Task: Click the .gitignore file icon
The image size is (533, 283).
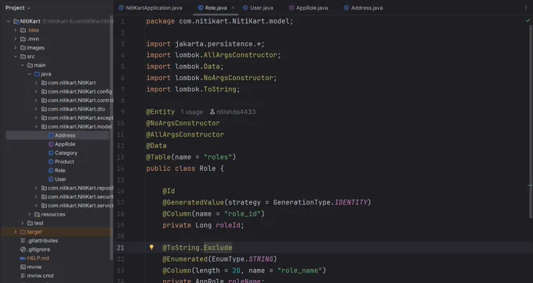Action: coord(23,249)
